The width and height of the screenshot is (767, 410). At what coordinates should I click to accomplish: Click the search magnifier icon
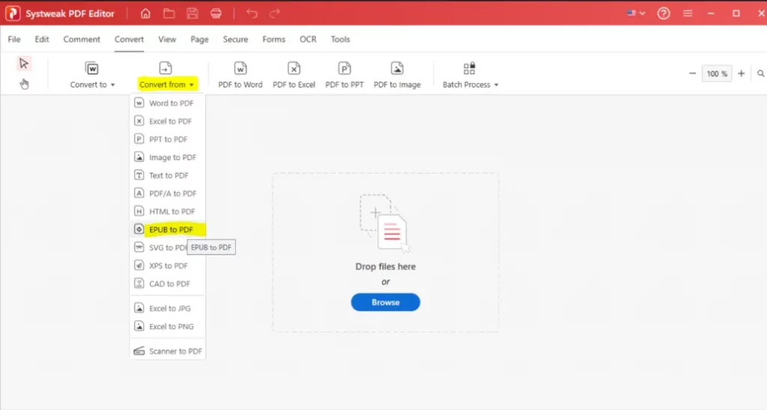coord(761,74)
